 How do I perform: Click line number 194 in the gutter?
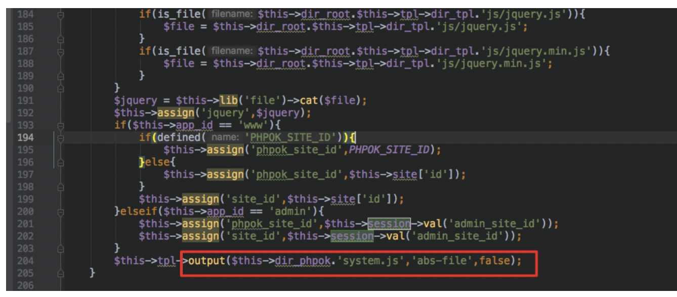pos(25,137)
